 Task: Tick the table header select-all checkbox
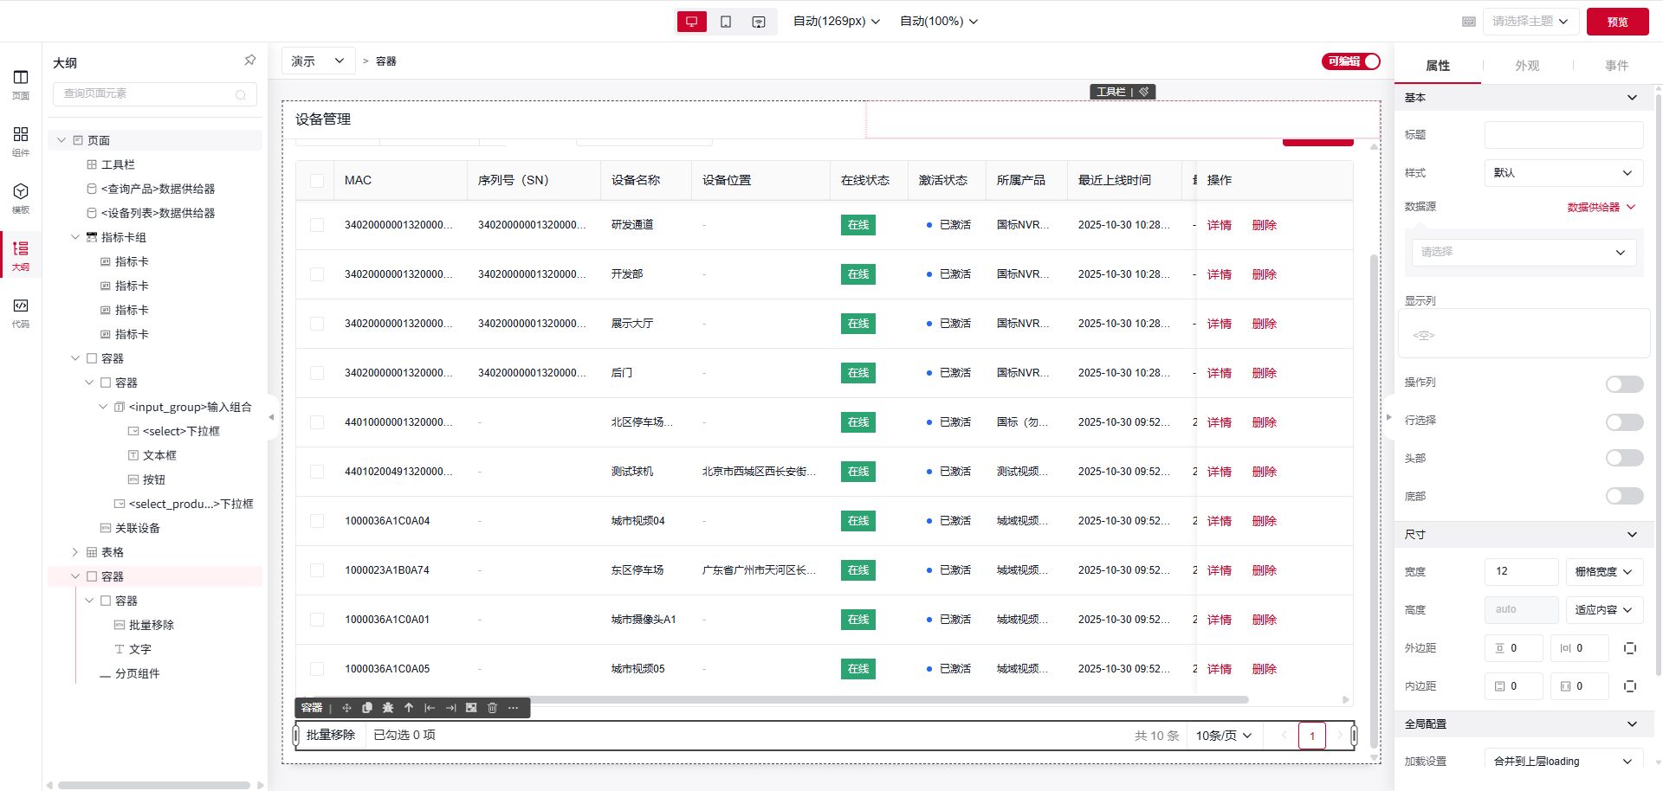[x=317, y=181]
